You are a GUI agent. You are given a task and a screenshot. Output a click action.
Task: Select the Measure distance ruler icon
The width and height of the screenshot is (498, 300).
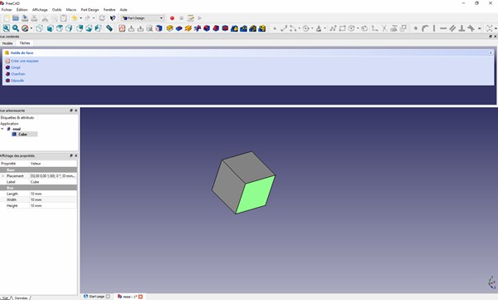[110, 28]
